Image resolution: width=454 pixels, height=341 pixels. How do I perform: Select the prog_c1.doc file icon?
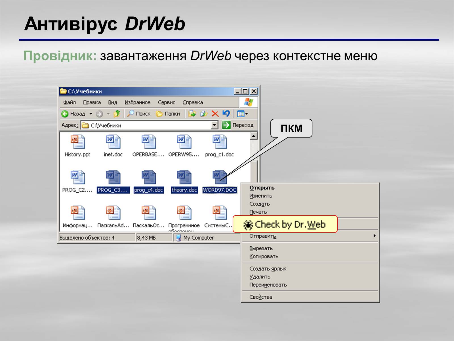point(220,142)
